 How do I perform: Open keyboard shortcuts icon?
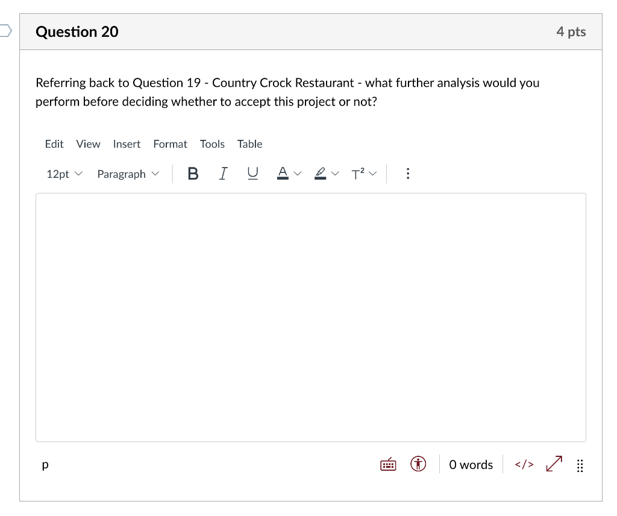[x=388, y=464]
